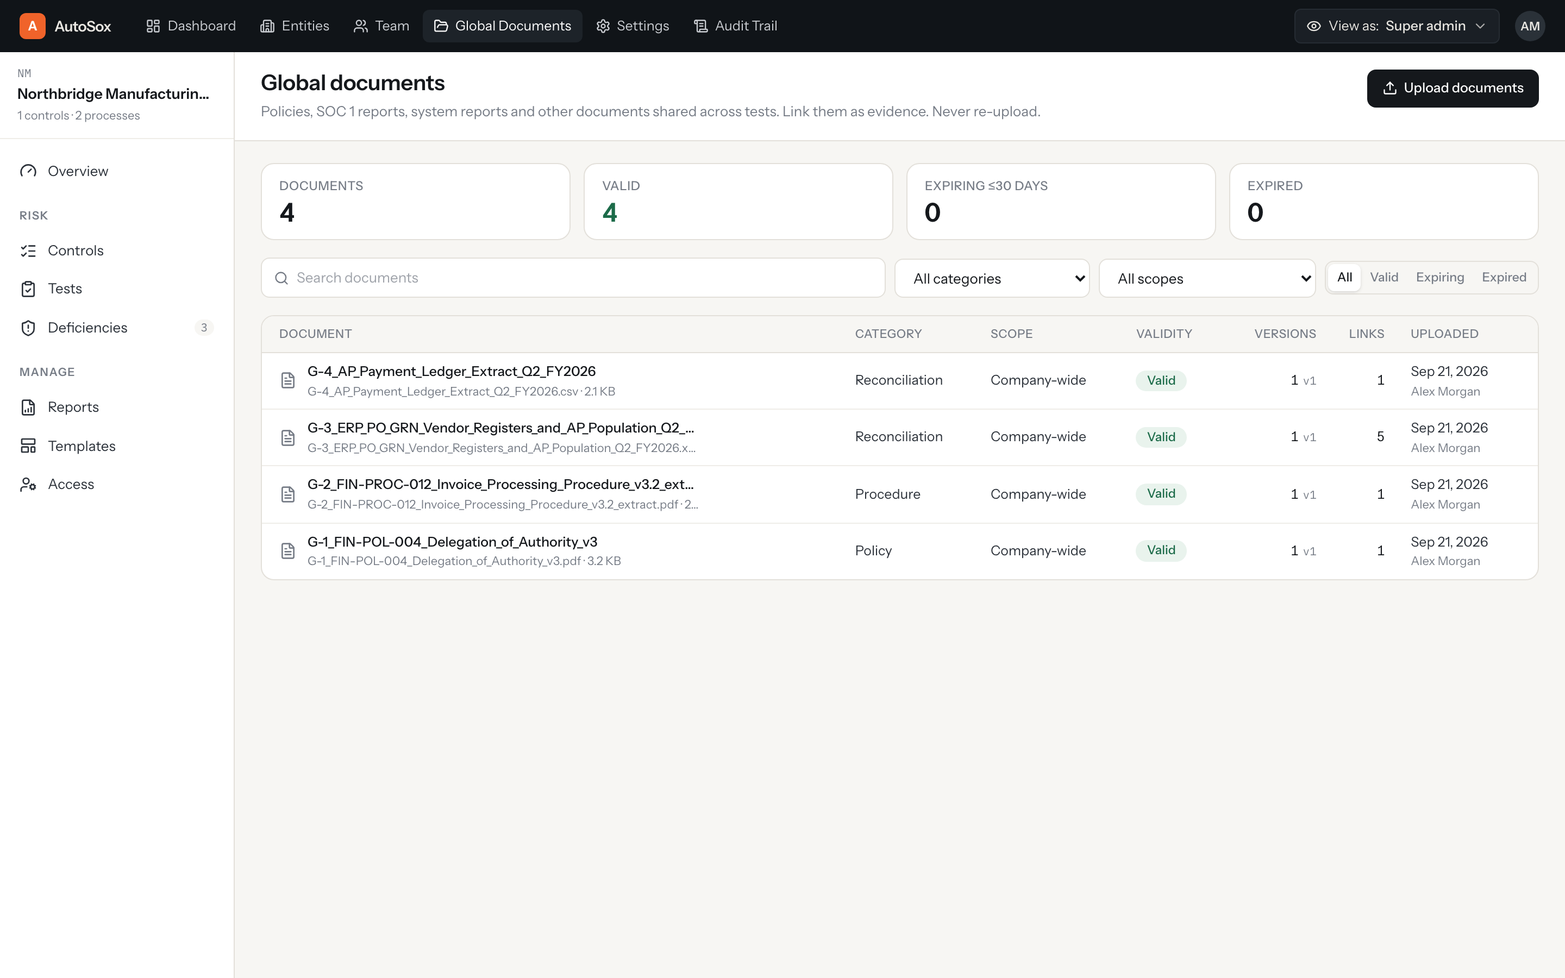Go to Overview in sidebar
The image size is (1565, 978).
point(116,171)
